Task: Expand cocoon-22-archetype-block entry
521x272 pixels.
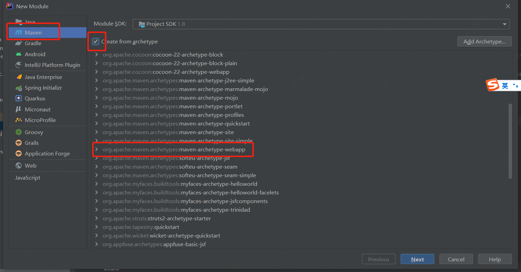Action: tap(96, 54)
